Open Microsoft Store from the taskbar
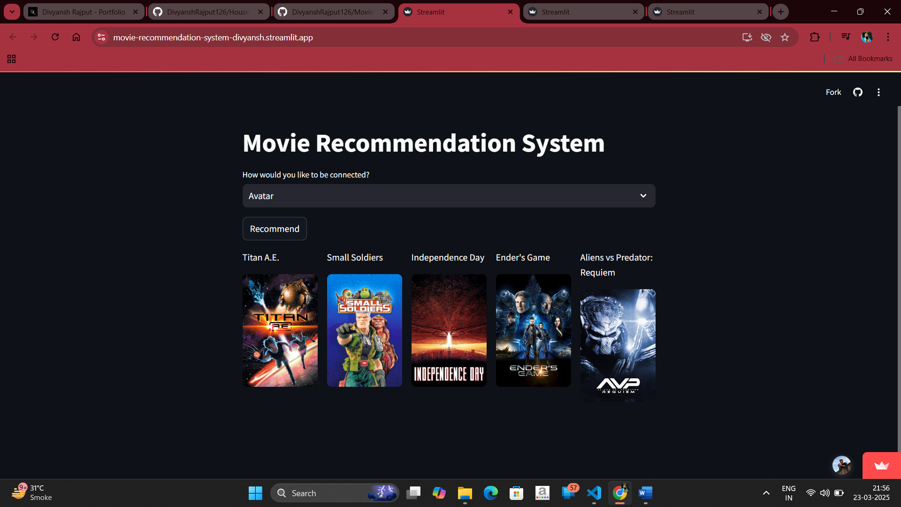Screen dimensions: 901x507 pyautogui.click(x=516, y=493)
